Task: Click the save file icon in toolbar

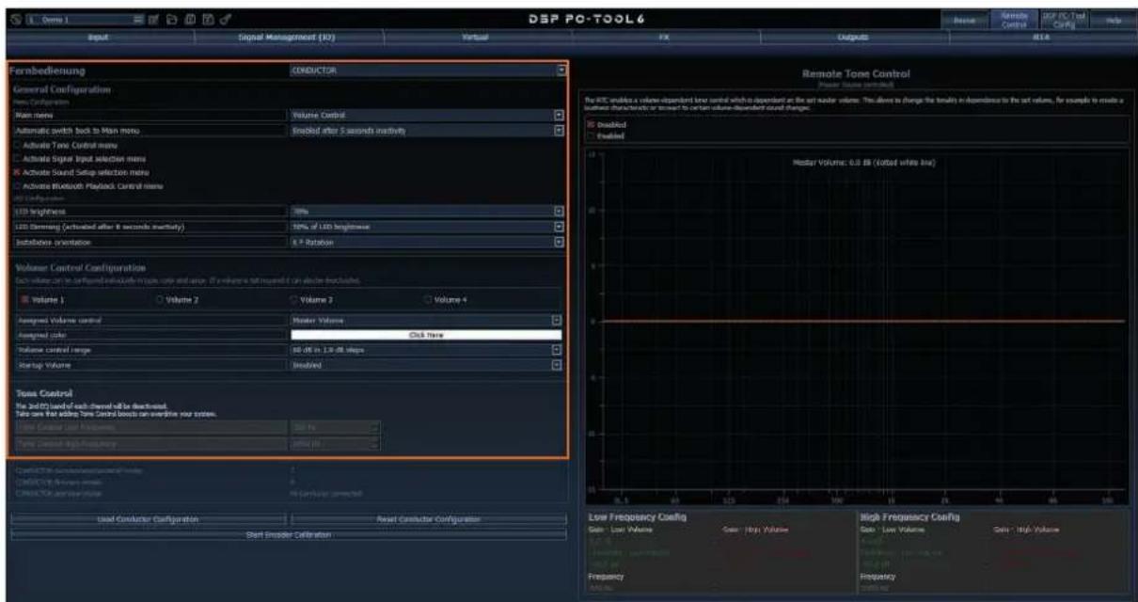Action: 190,20
